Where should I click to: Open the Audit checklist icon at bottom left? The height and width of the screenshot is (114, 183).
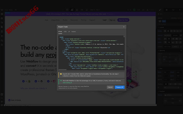[2, 94]
